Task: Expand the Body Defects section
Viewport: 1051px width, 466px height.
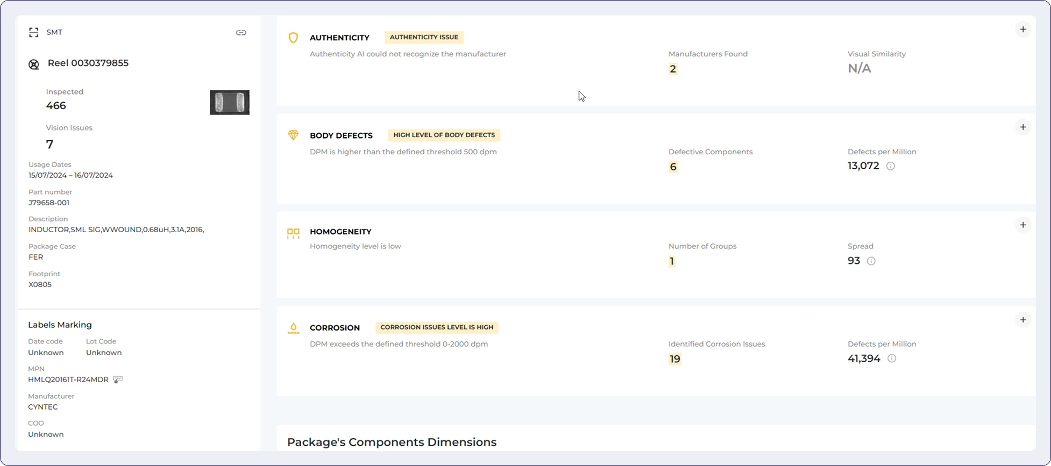Action: point(1023,127)
